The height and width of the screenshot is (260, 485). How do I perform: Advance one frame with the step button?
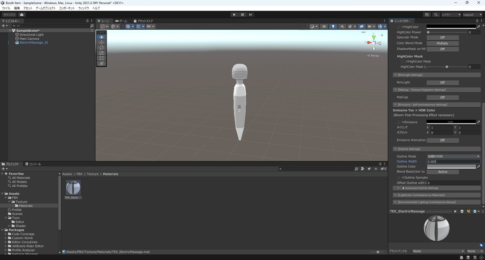(x=251, y=15)
